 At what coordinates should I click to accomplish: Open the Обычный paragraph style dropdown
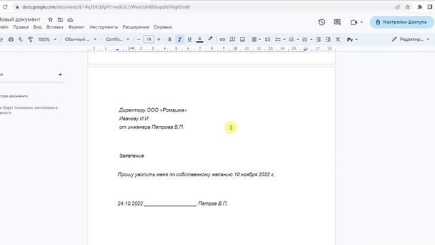point(80,39)
